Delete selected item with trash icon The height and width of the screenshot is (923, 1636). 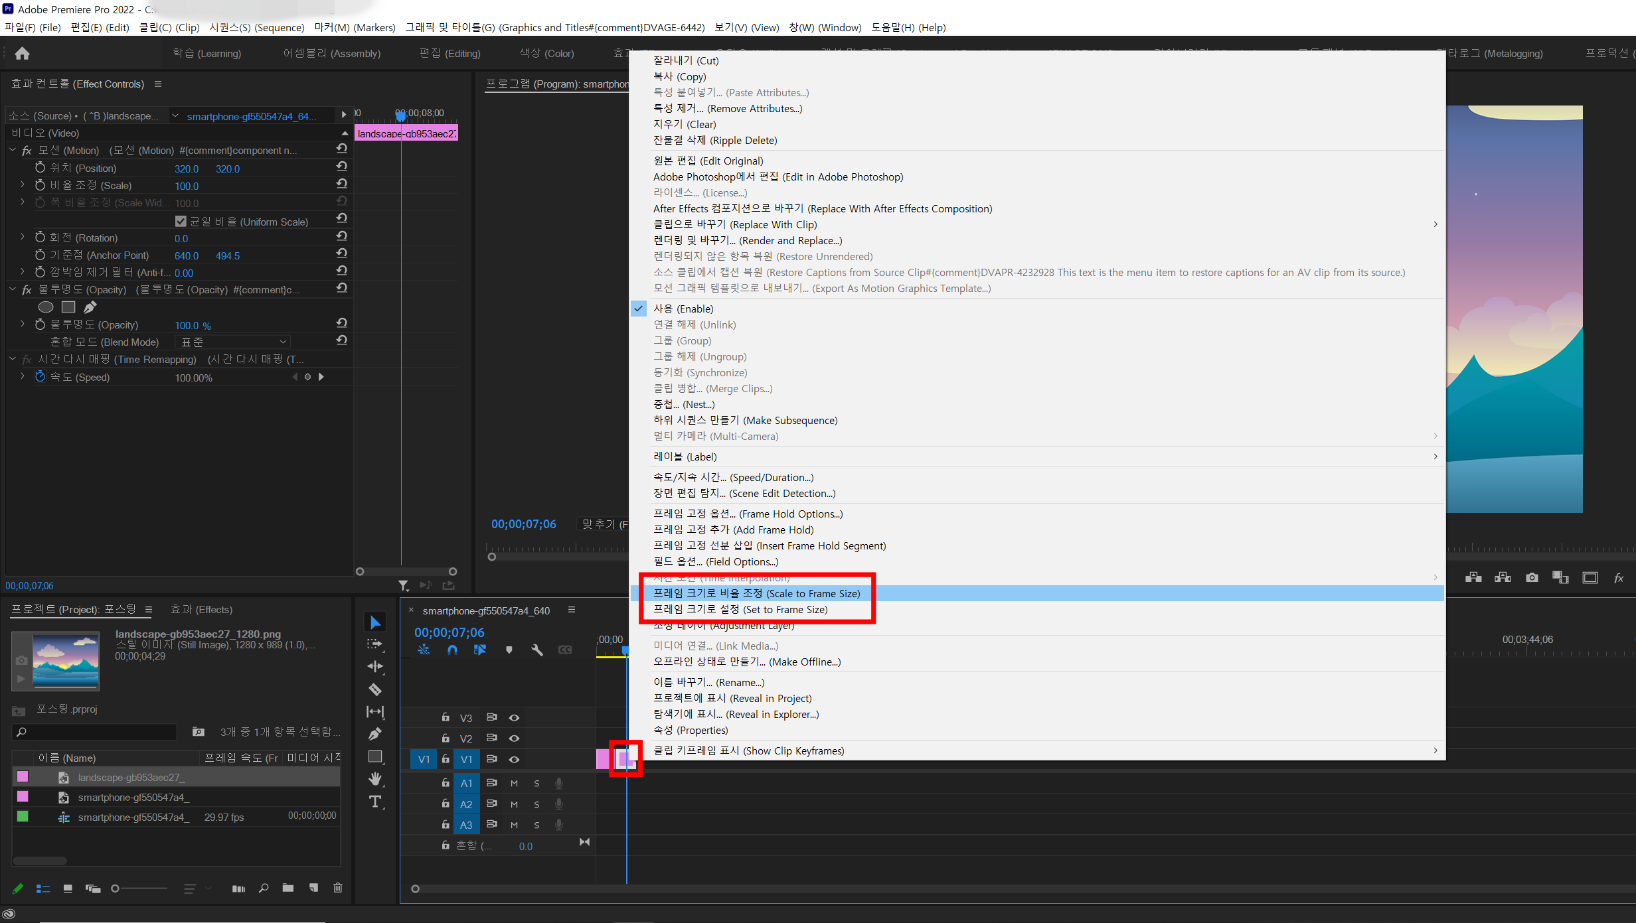[337, 888]
